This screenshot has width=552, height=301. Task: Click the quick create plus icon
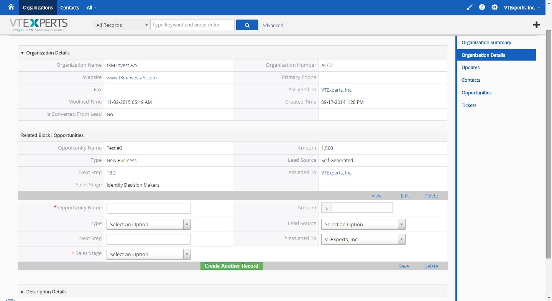pyautogui.click(x=536, y=25)
